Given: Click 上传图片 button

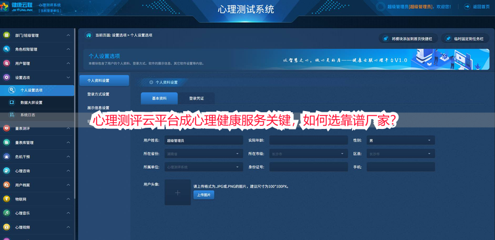Looking at the screenshot, I should tap(204, 196).
